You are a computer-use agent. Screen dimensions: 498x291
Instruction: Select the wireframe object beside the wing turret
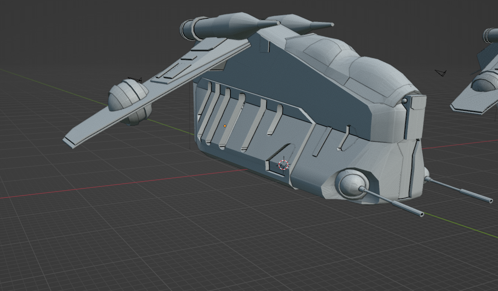[135, 79]
